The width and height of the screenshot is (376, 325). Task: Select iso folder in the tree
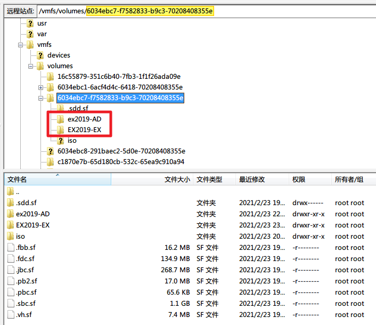click(72, 141)
